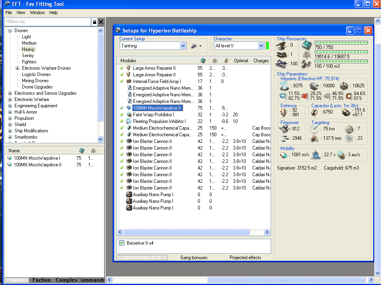This screenshot has width=381, height=285.
Task: Click the lock icon beside the search box
Action: click(95, 22)
